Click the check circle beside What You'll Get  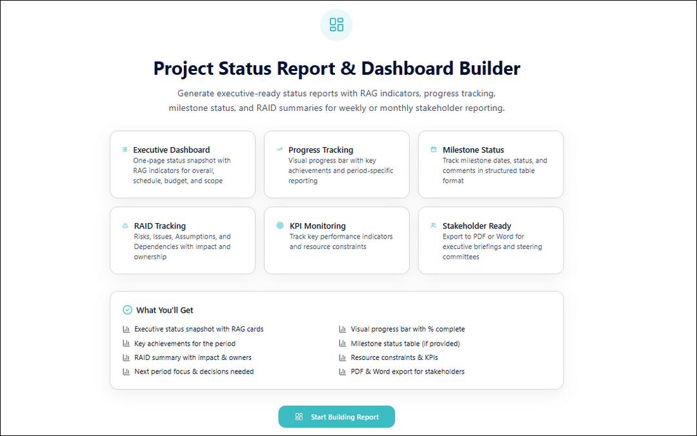coord(126,310)
